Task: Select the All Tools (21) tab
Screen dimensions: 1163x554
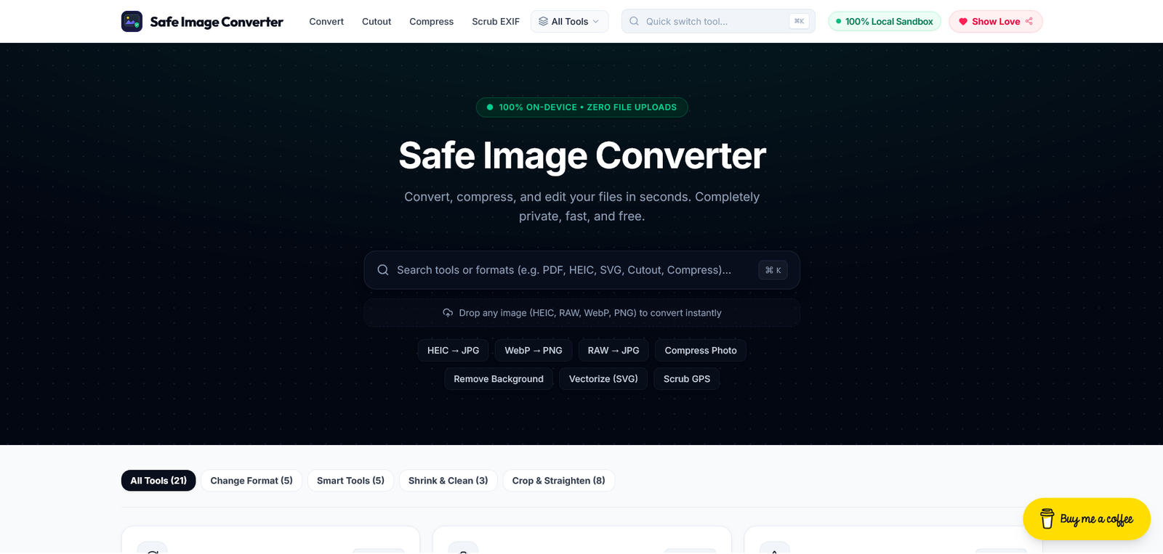Action: click(x=158, y=481)
